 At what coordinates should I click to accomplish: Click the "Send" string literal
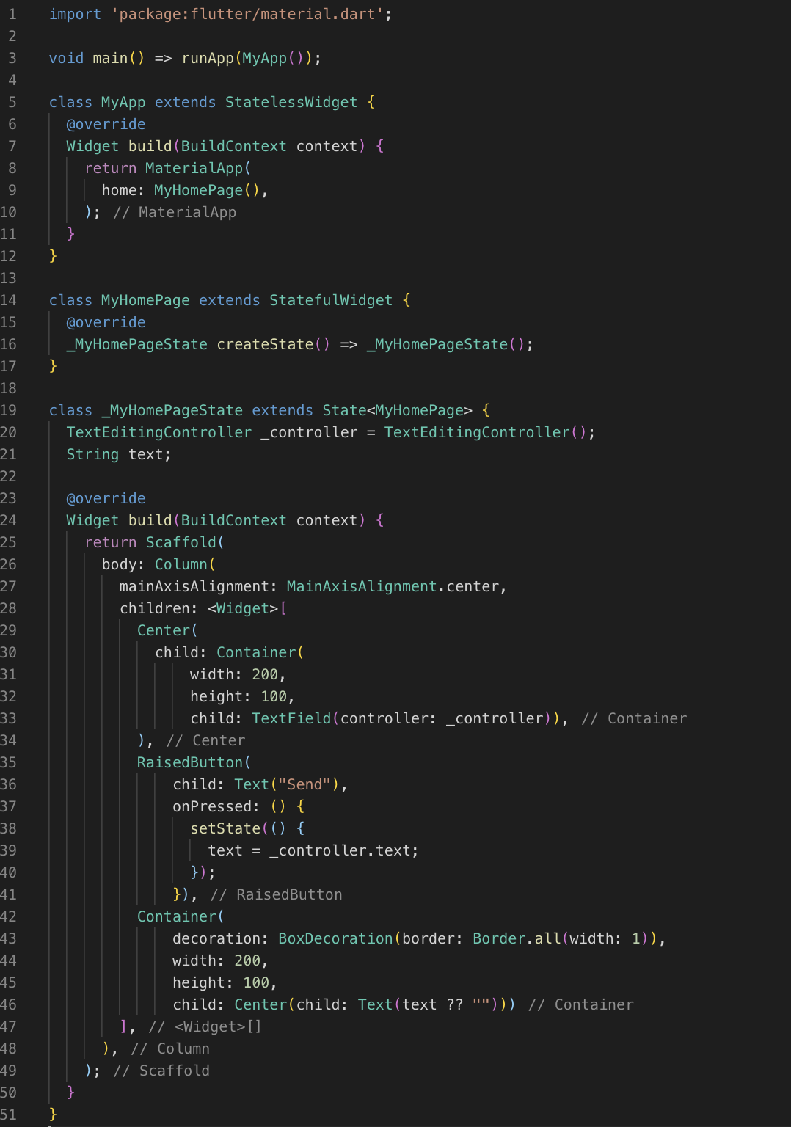(x=305, y=785)
